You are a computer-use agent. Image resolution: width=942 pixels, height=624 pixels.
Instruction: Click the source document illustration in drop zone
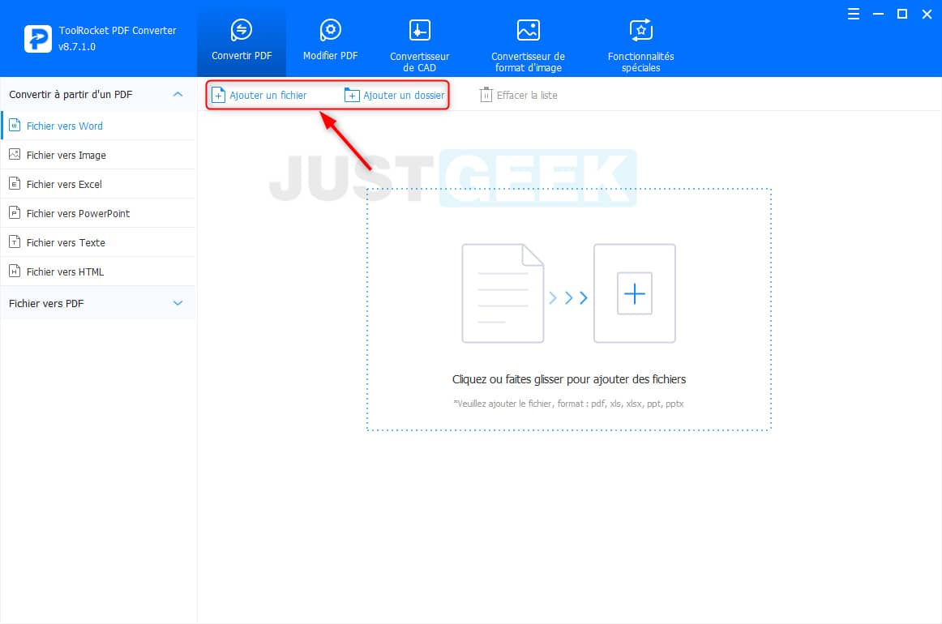(x=503, y=293)
